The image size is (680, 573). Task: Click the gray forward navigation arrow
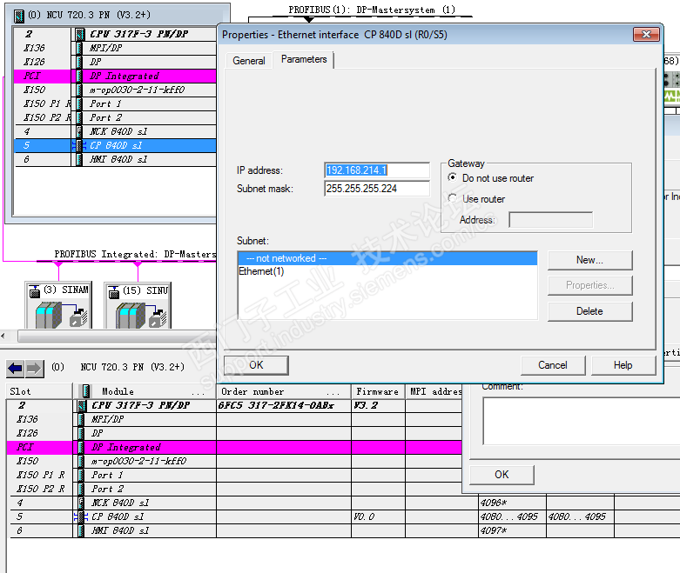pyautogui.click(x=34, y=369)
